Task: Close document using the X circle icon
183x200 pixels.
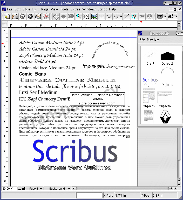Action: tap(30, 16)
